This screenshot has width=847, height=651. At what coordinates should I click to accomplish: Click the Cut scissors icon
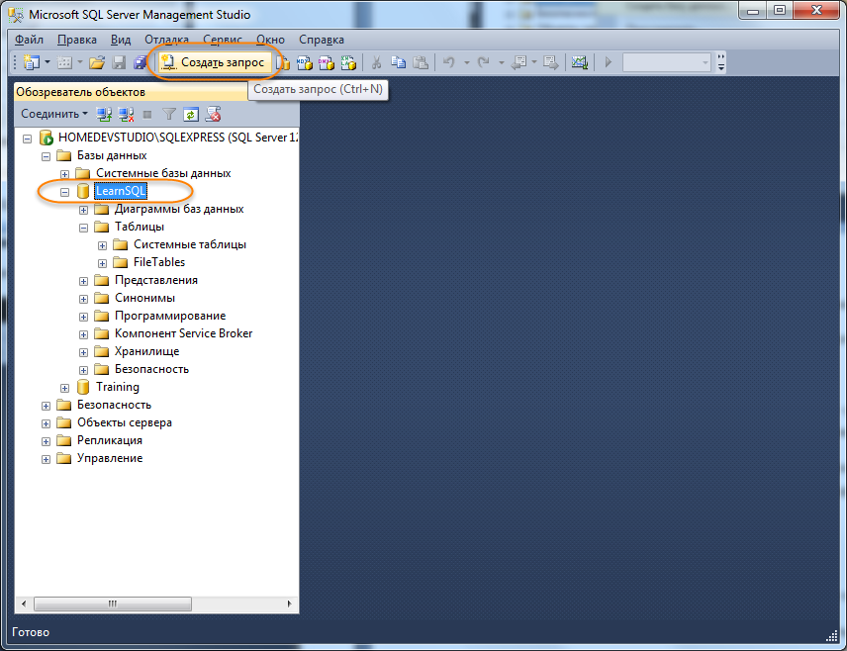(377, 62)
